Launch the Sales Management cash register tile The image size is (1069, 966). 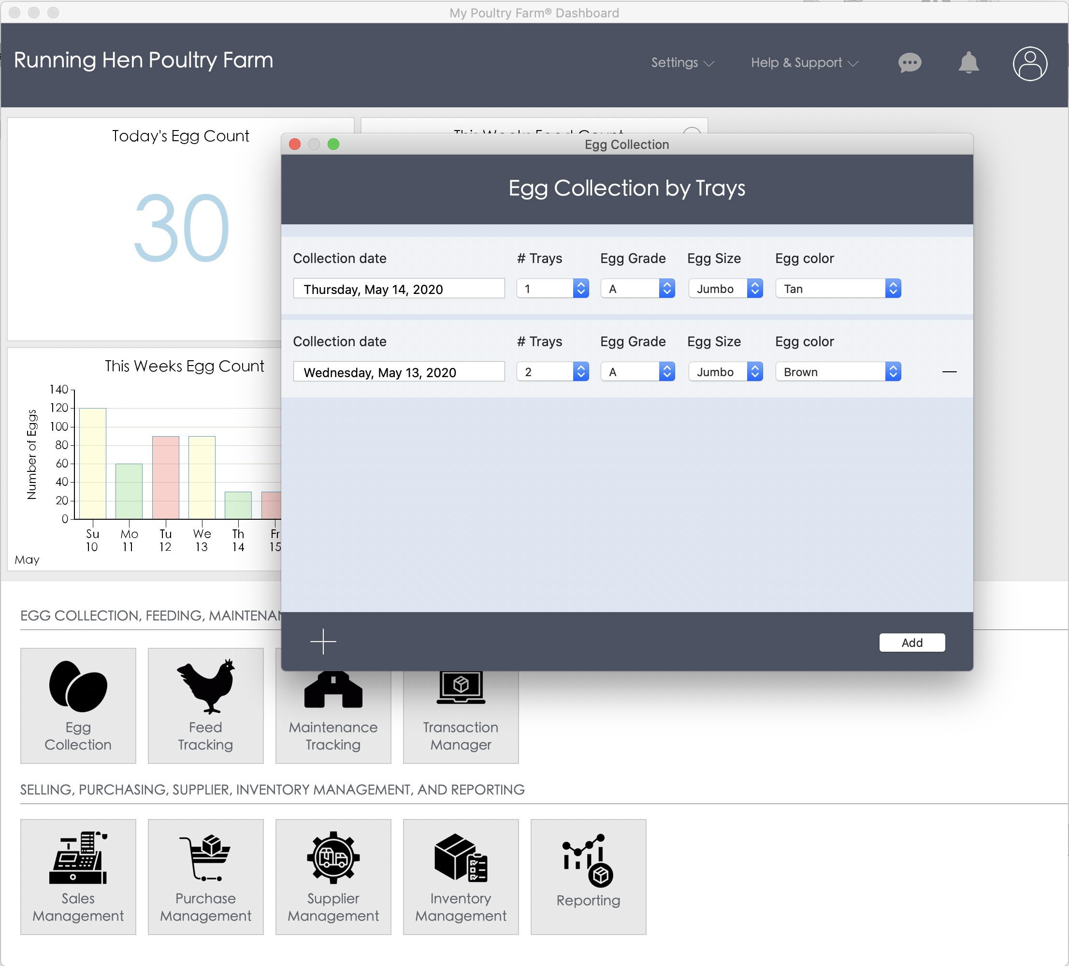pyautogui.click(x=78, y=877)
